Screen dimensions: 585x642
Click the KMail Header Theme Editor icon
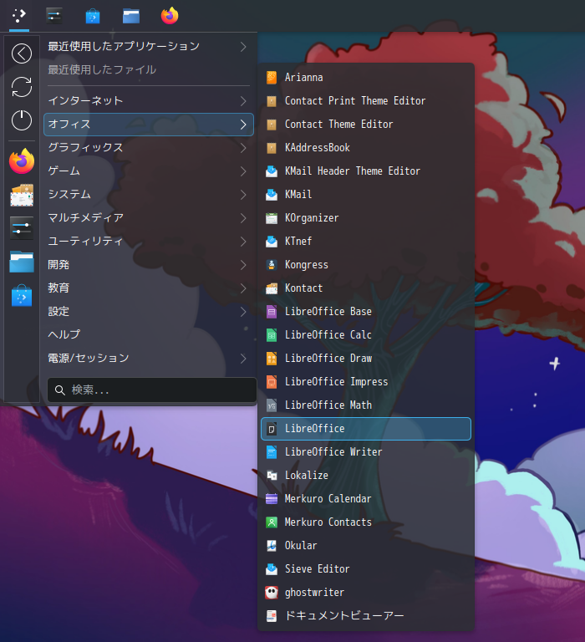tap(272, 171)
